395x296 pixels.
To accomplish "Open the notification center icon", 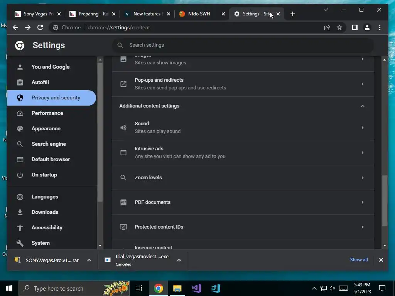I will coord(382,288).
